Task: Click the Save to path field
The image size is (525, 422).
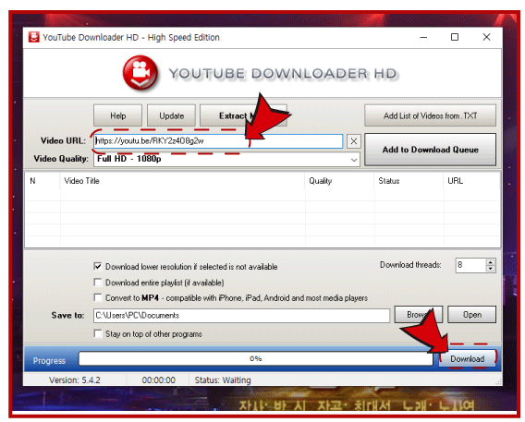Action: coord(242,315)
